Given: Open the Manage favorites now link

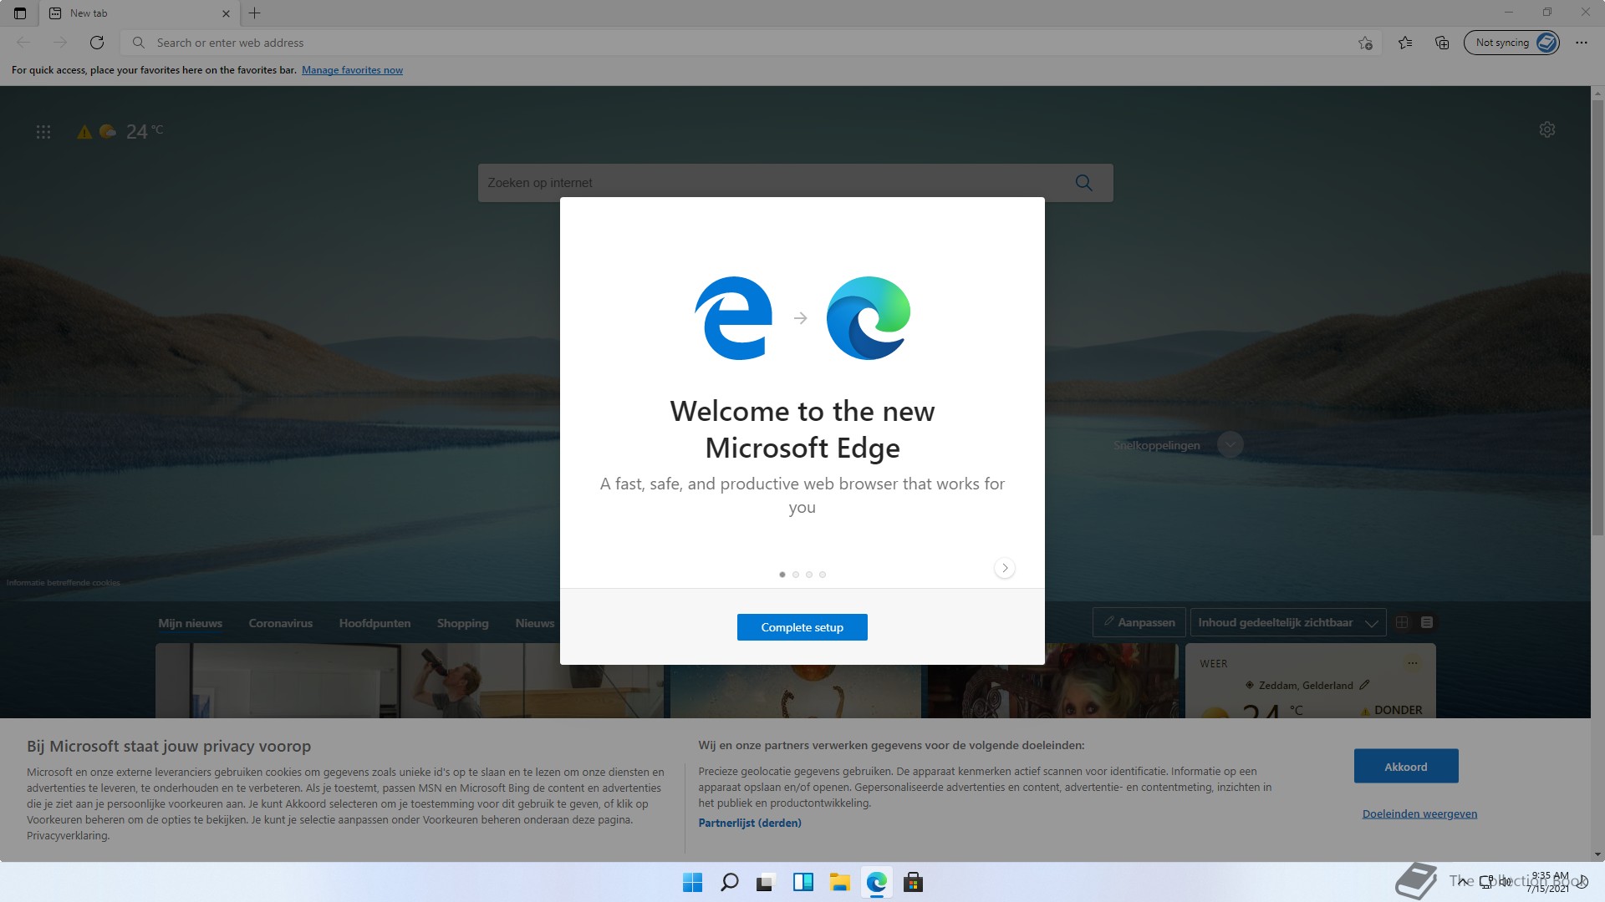Looking at the screenshot, I should tap(352, 70).
